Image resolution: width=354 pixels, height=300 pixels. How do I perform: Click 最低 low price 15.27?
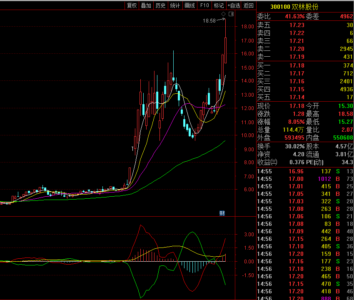[345, 122]
